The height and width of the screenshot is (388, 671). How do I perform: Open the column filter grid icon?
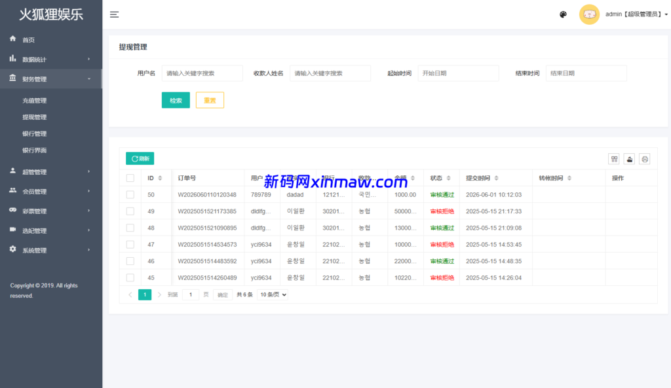(x=614, y=159)
